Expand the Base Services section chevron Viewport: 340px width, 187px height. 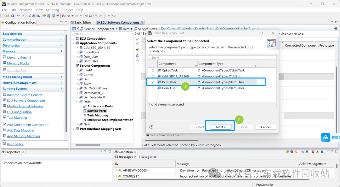[61, 34]
